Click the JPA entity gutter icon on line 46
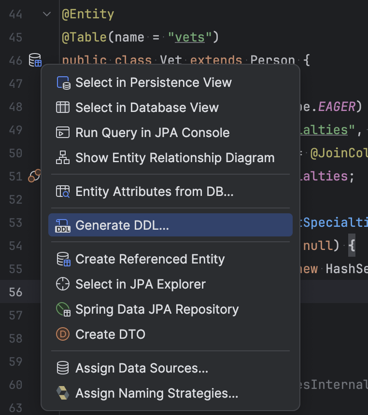 click(x=34, y=60)
